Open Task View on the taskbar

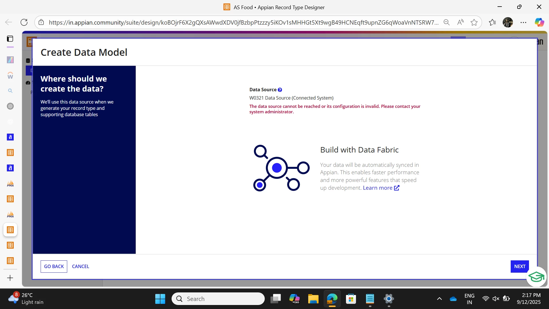tap(276, 299)
